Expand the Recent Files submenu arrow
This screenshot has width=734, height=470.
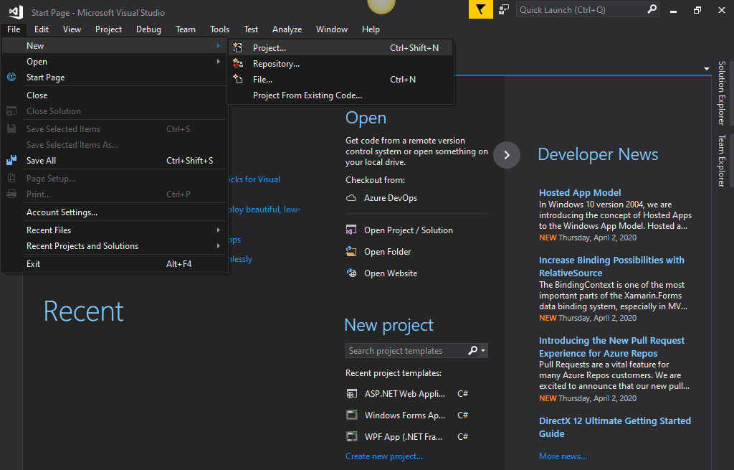pyautogui.click(x=219, y=230)
